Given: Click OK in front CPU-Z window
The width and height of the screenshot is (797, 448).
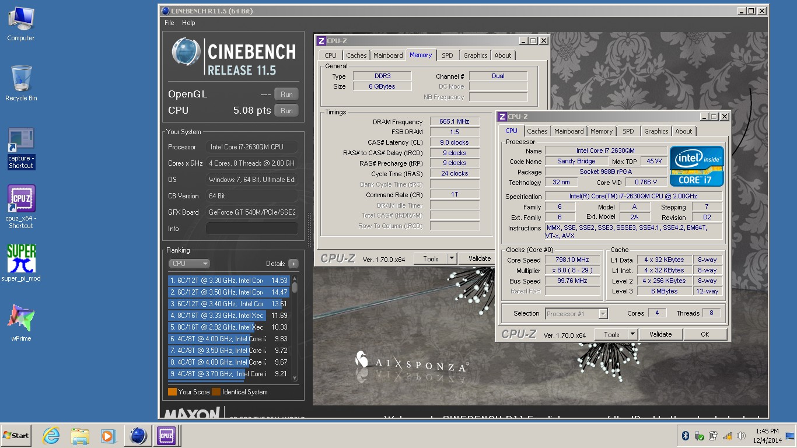Looking at the screenshot, I should 705,334.
